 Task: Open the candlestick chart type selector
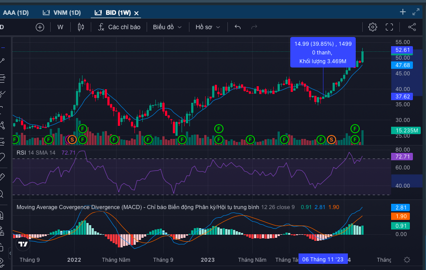tap(81, 27)
